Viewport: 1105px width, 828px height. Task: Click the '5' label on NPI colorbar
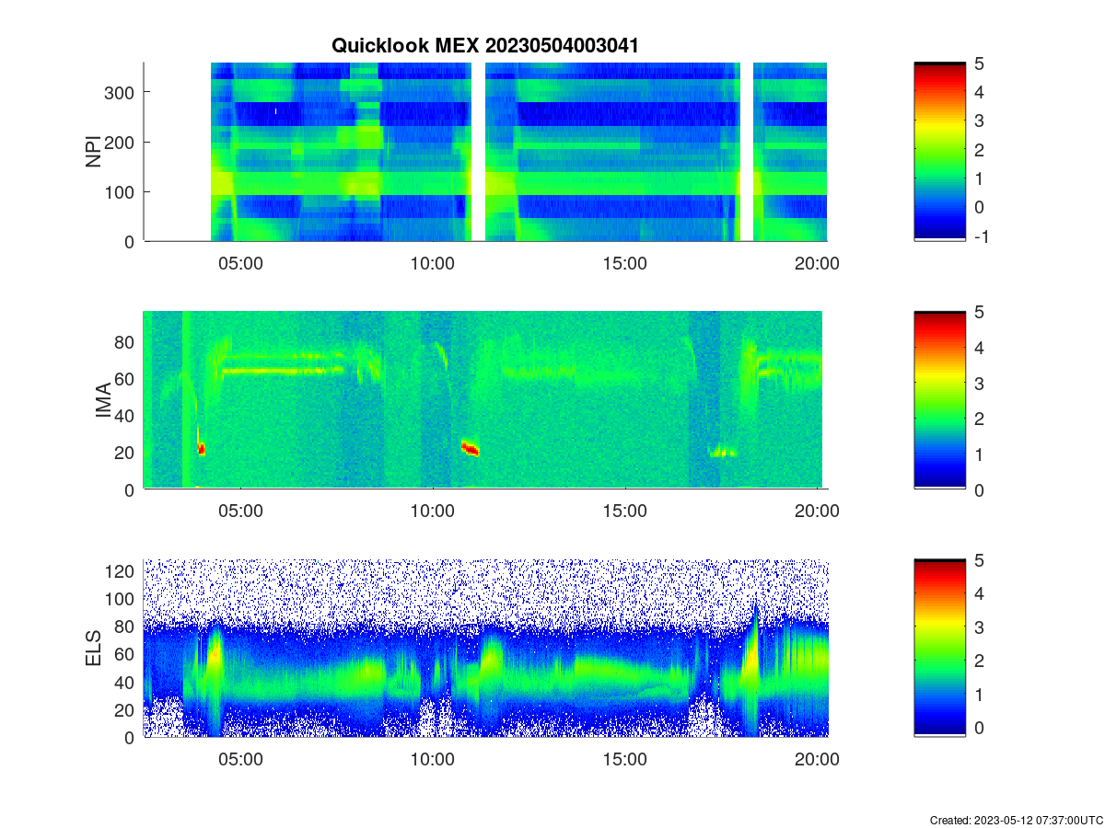pos(980,63)
